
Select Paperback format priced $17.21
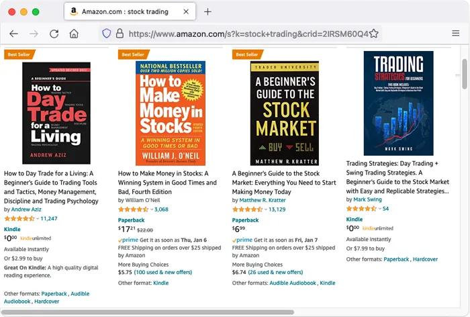click(x=132, y=220)
